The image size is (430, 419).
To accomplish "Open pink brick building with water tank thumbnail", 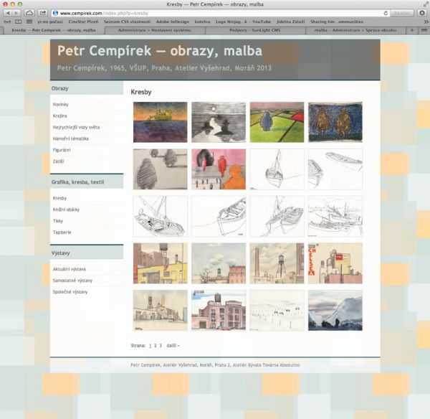I will pos(219,310).
